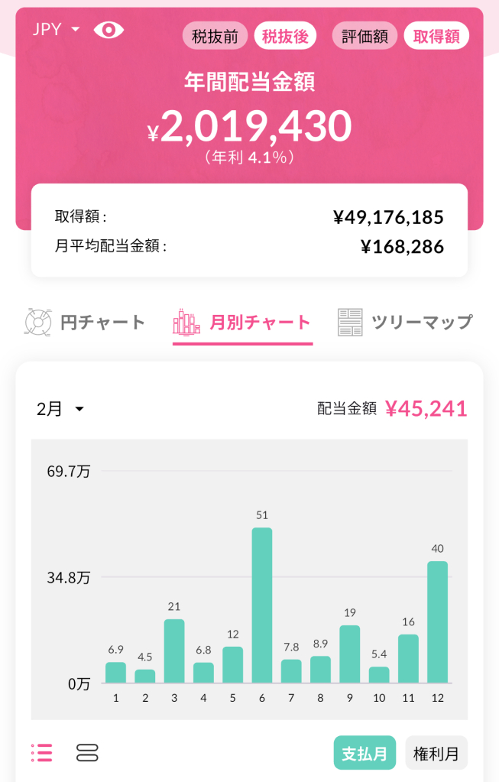Switch to 取得額 acquisition basis
This screenshot has width=499, height=782.
coord(436,36)
